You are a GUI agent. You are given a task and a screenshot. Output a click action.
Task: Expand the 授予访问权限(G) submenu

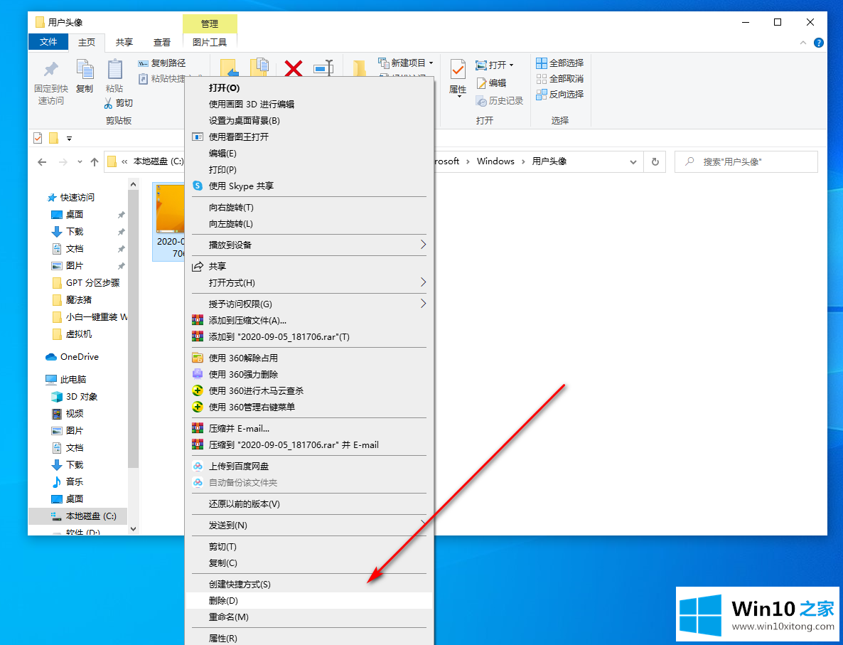pyautogui.click(x=309, y=304)
